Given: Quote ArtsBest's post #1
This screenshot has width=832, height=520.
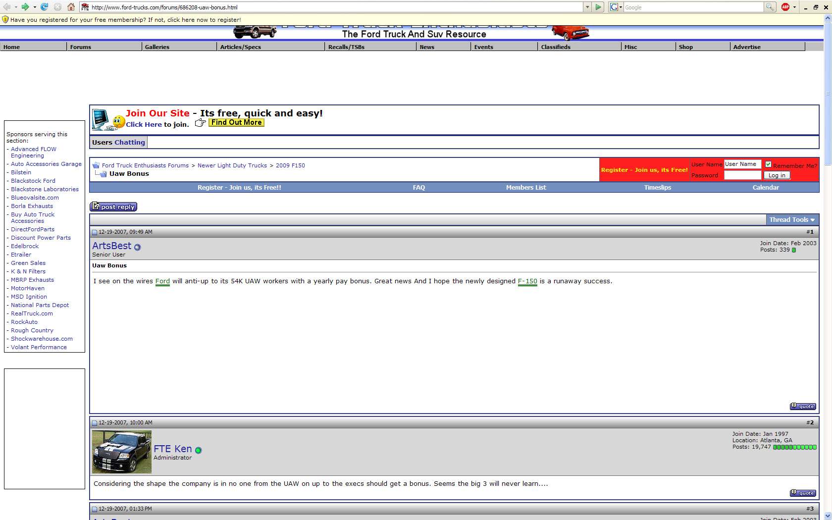Looking at the screenshot, I should click(803, 407).
